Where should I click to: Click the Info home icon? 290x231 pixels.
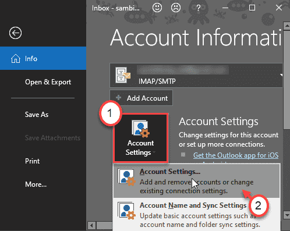[x=16, y=58]
